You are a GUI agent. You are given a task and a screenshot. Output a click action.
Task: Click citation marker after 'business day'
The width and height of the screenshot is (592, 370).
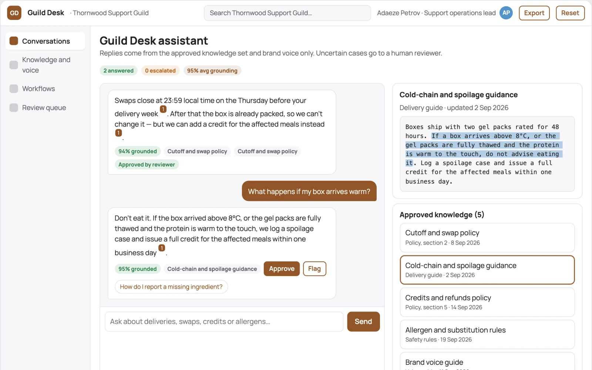coord(162,248)
